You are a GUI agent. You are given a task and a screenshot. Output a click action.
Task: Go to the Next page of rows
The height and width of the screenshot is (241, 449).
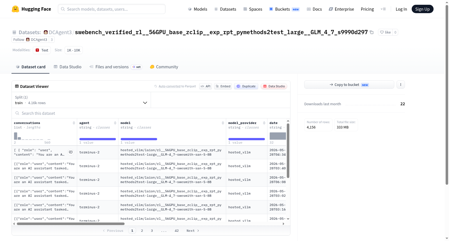(x=193, y=231)
